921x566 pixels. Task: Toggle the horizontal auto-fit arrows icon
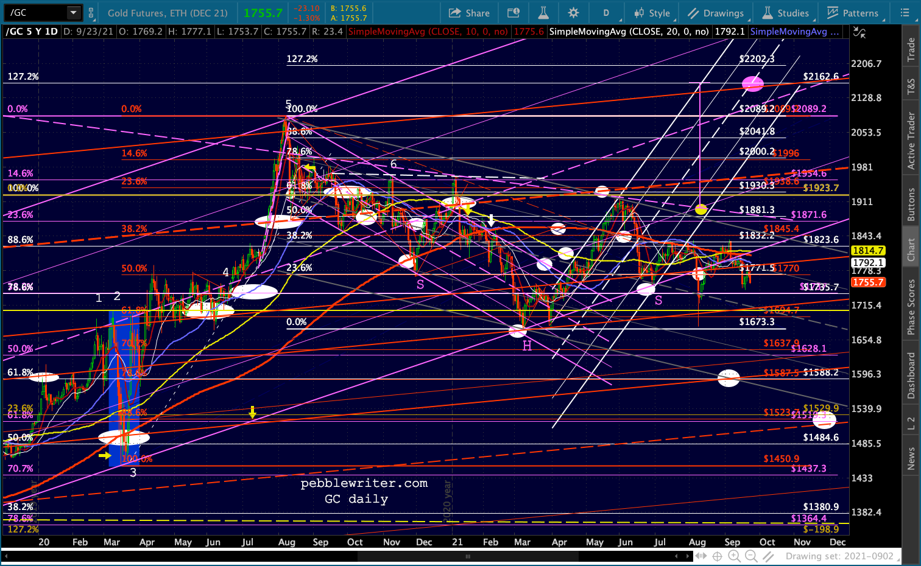pyautogui.click(x=701, y=556)
